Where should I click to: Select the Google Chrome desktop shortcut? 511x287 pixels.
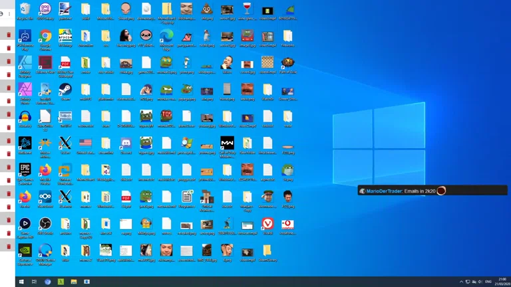pos(45,36)
